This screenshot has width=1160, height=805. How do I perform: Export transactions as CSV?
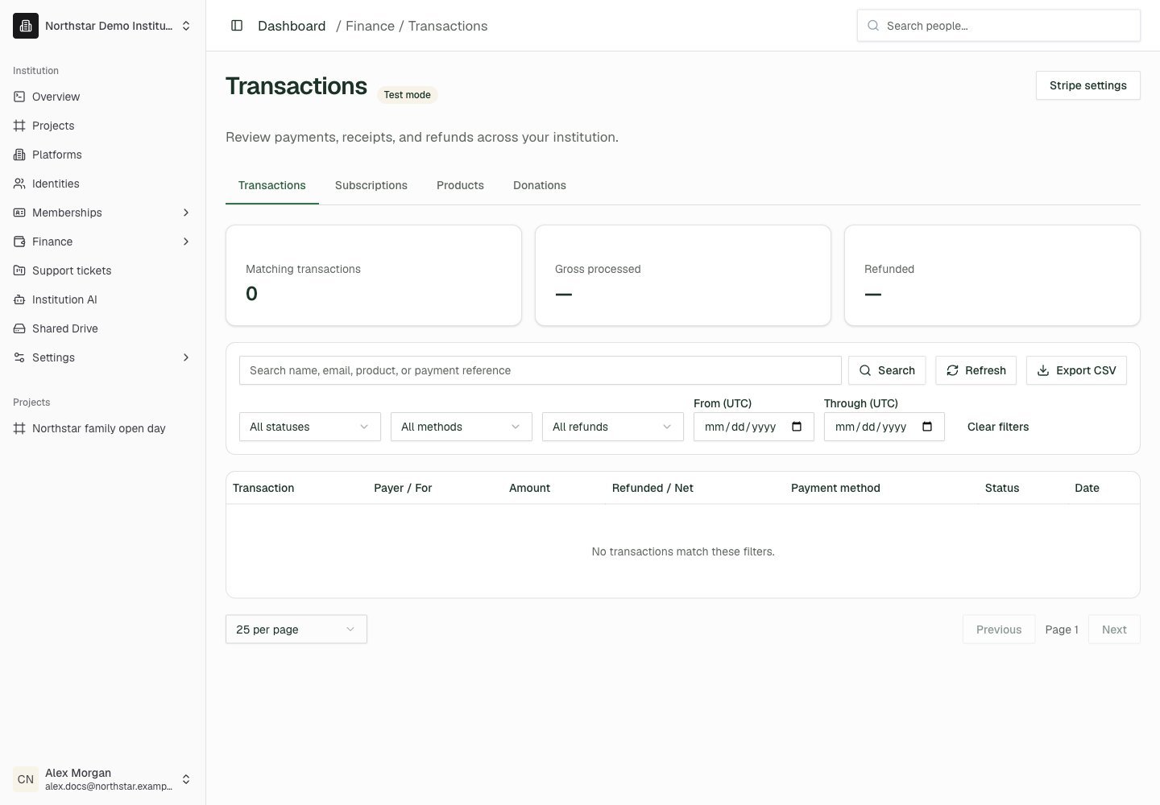tap(1076, 370)
